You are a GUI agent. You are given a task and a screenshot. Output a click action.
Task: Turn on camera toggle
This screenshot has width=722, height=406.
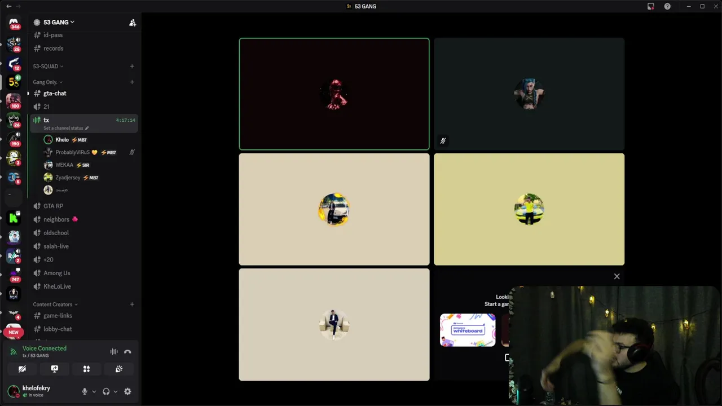22,369
